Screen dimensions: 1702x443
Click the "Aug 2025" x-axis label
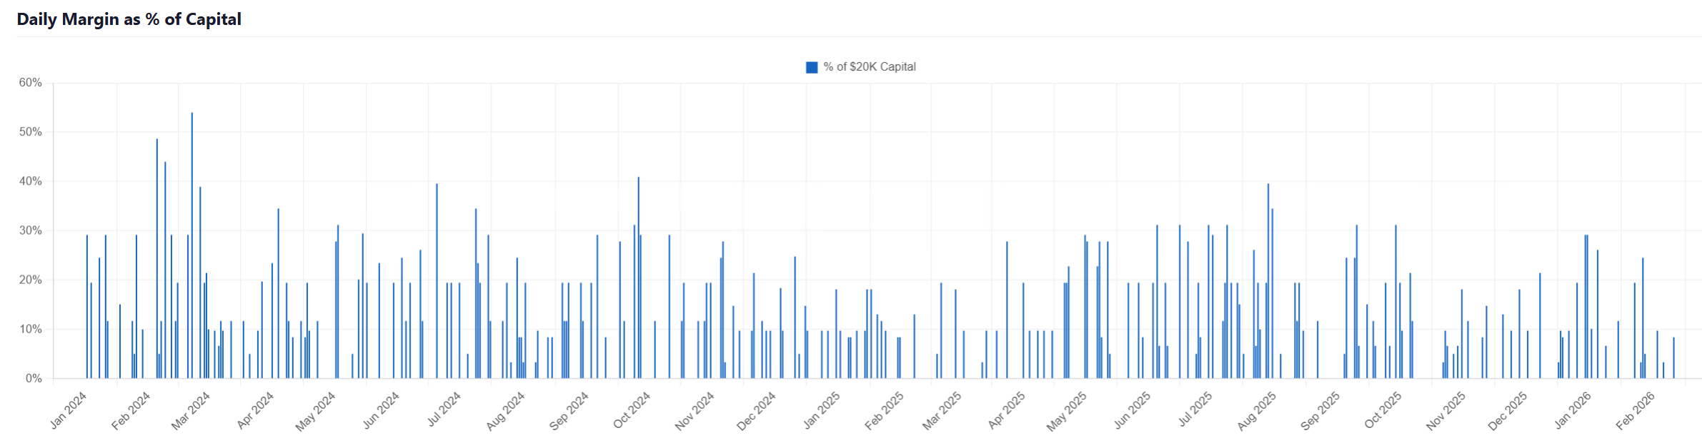pyautogui.click(x=1256, y=411)
